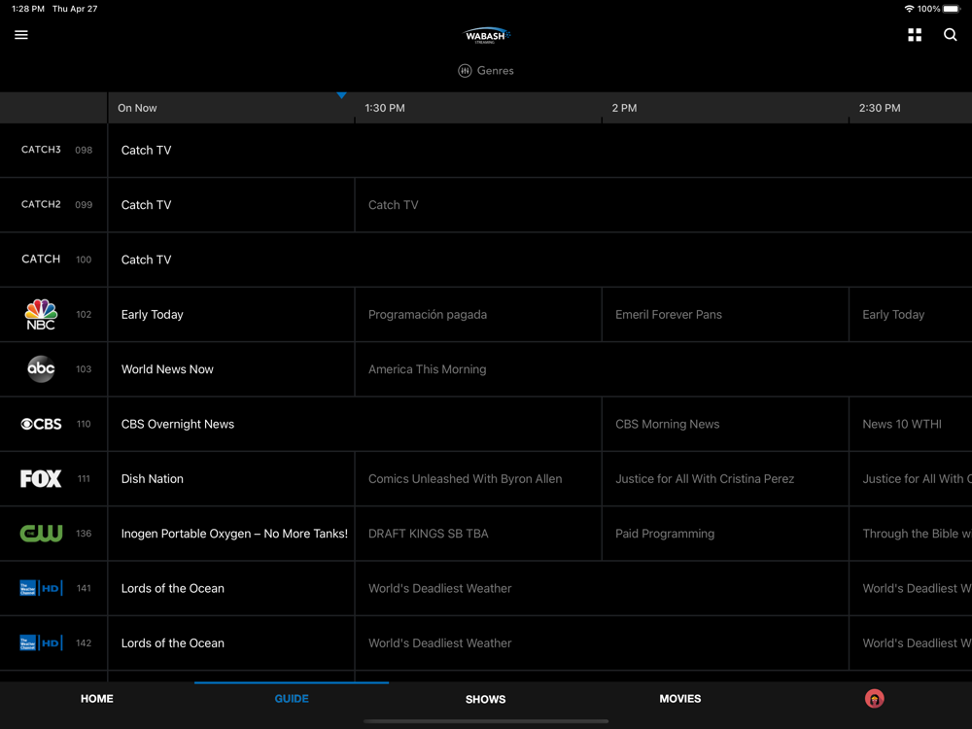Open the profile avatar icon

[x=874, y=699]
